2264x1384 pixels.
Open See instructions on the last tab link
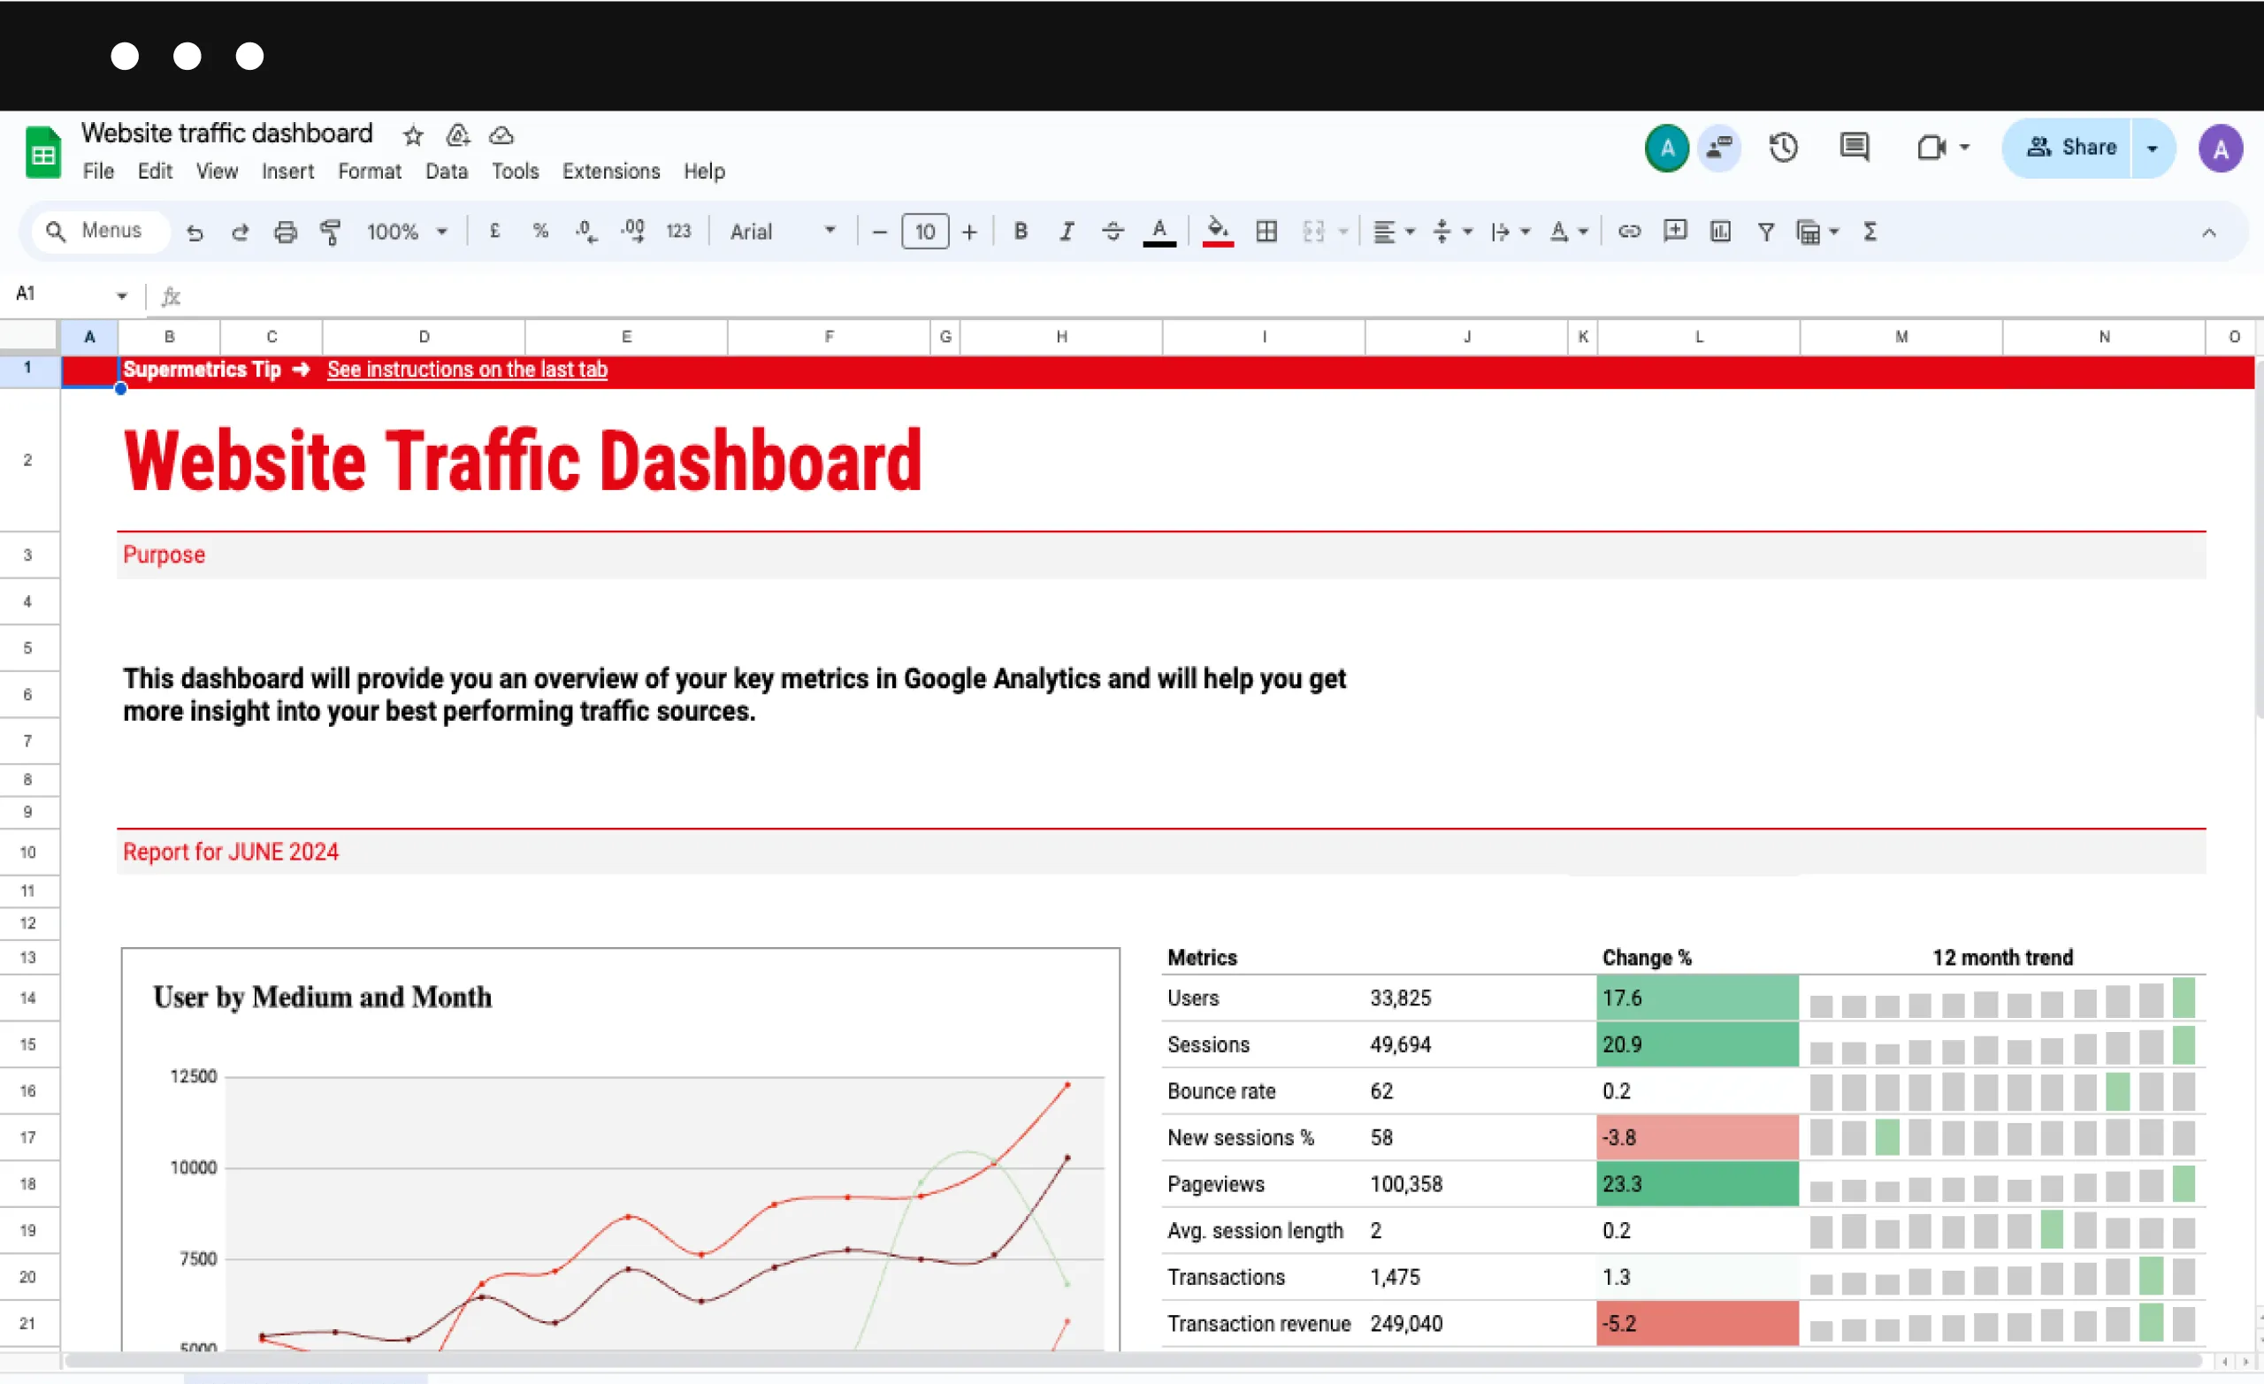point(467,370)
